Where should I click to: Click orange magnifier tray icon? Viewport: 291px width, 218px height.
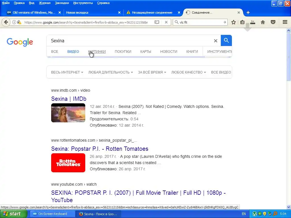[x=275, y=214]
